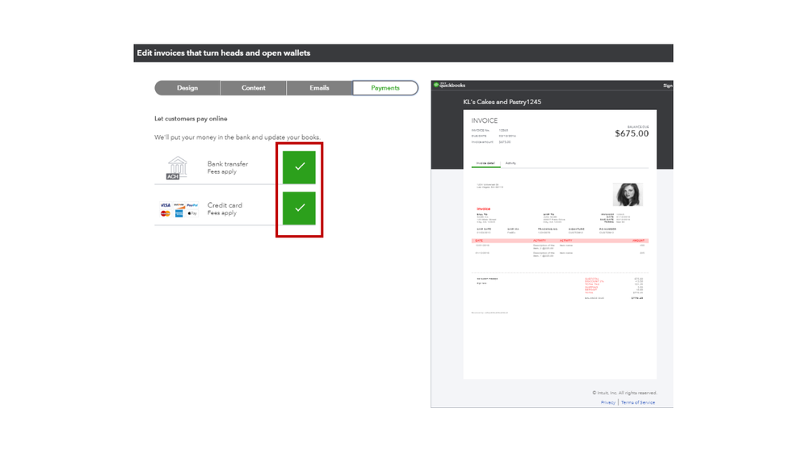Select Activity tab in invoice preview

(x=511, y=163)
